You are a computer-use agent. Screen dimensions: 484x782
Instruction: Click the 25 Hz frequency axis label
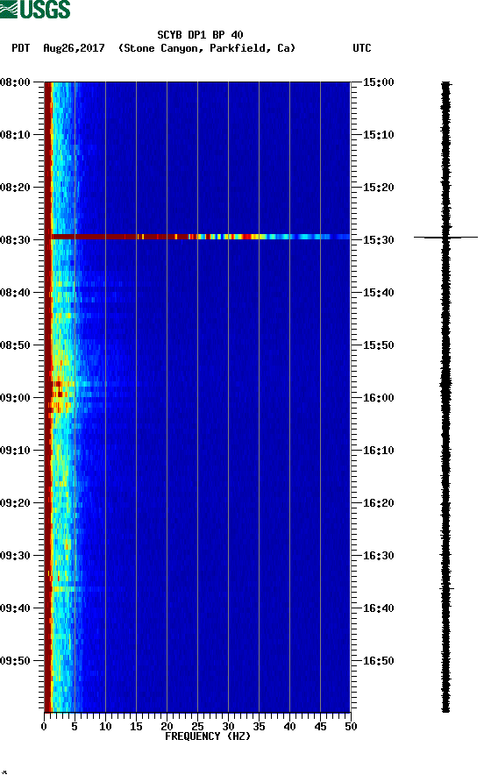tap(197, 727)
